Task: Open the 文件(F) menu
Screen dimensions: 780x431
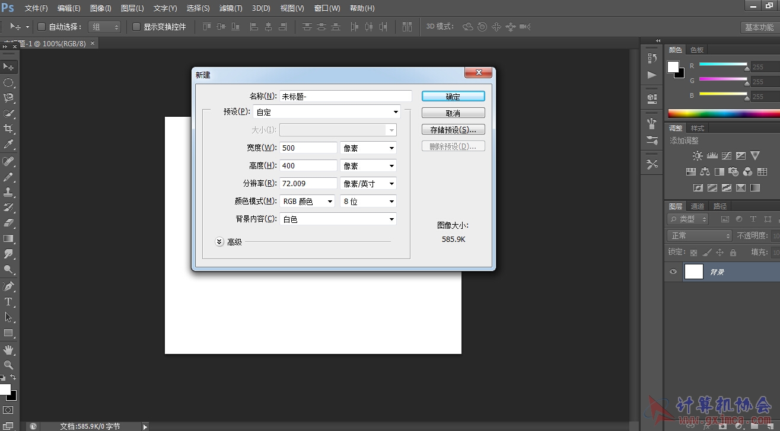Action: click(36, 8)
